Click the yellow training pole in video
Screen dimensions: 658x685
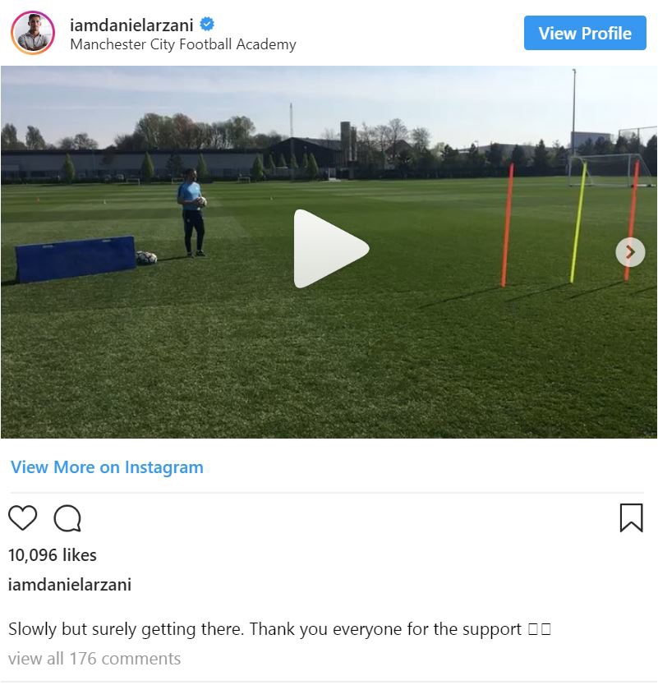(x=578, y=223)
